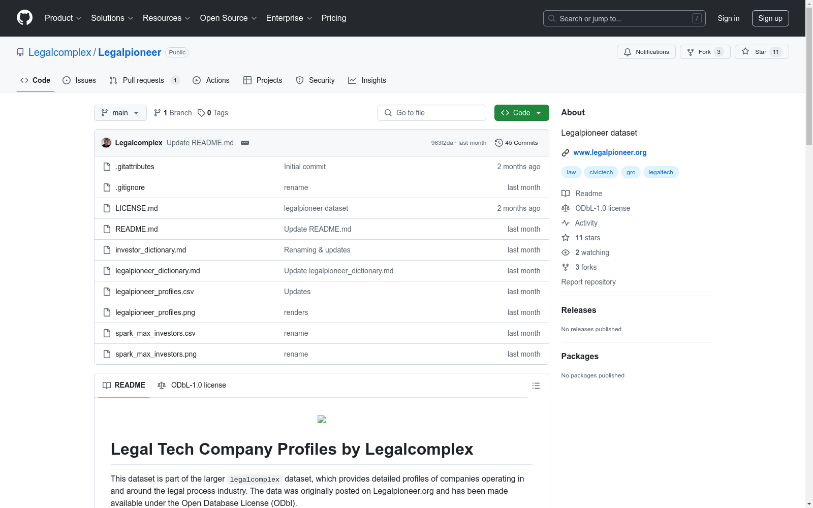Open the Projects tab
813x508 pixels.
coord(263,80)
